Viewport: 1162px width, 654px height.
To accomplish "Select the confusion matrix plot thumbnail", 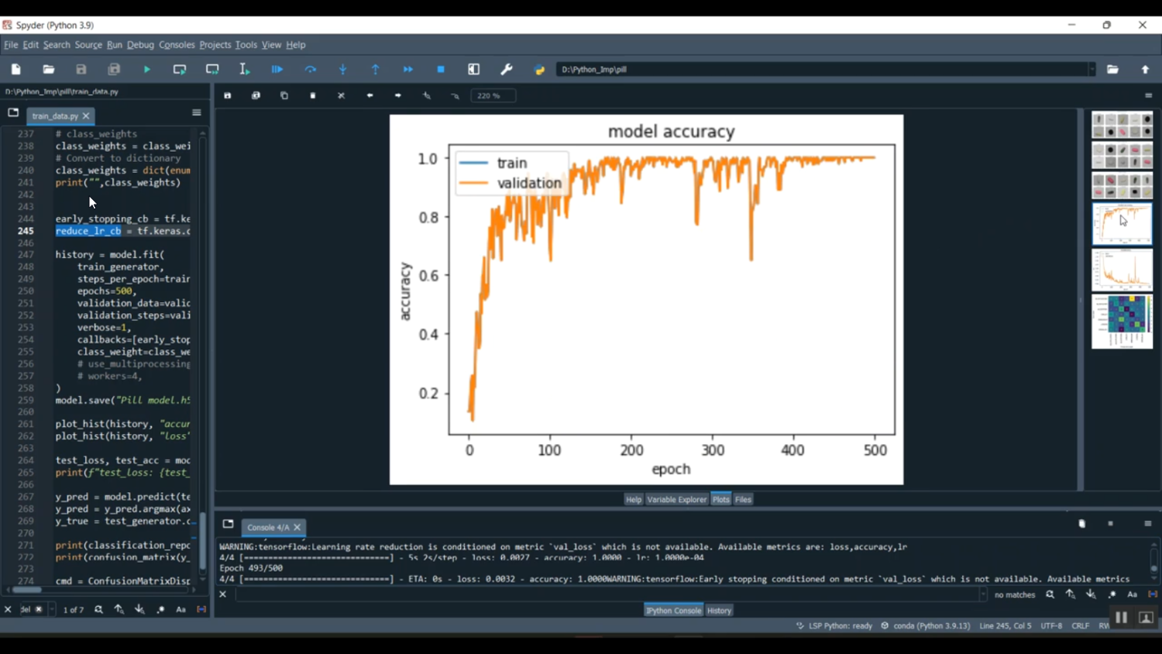I will coord(1122,321).
